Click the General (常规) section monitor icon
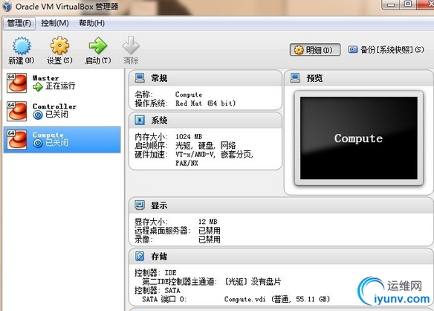The height and width of the screenshot is (311, 434). click(x=140, y=78)
